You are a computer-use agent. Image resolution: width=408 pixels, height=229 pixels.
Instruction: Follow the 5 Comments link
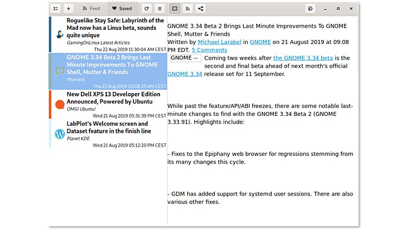point(209,50)
